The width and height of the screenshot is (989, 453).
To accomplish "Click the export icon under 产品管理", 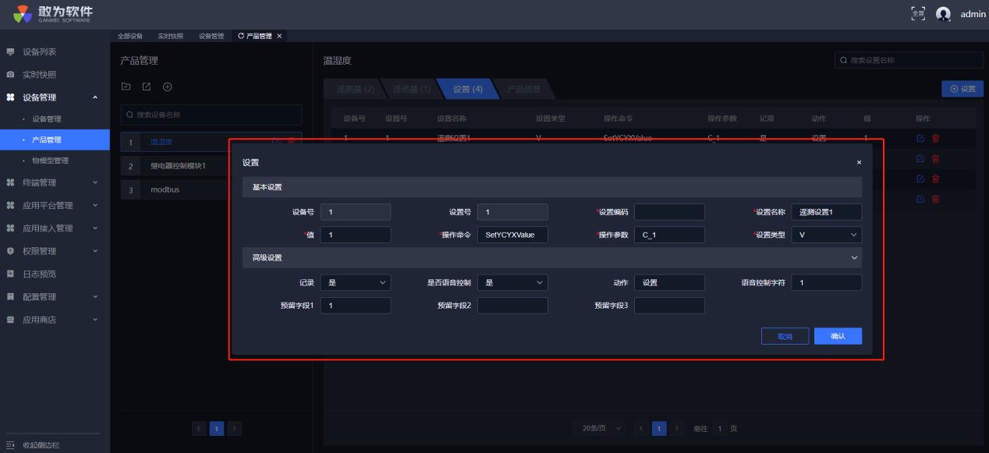I will 146,87.
